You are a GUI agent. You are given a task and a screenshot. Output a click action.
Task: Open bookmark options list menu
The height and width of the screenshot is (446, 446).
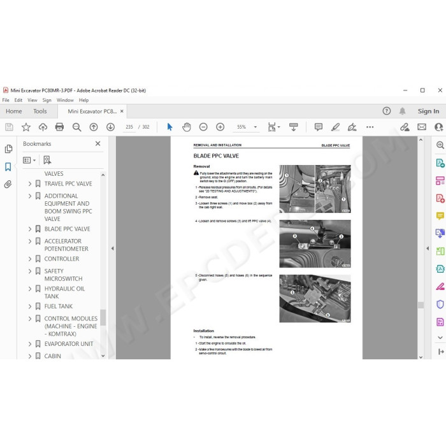29,160
